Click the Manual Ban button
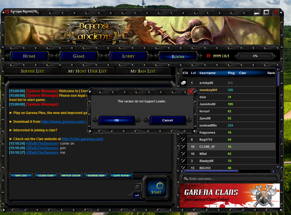 click(x=96, y=175)
